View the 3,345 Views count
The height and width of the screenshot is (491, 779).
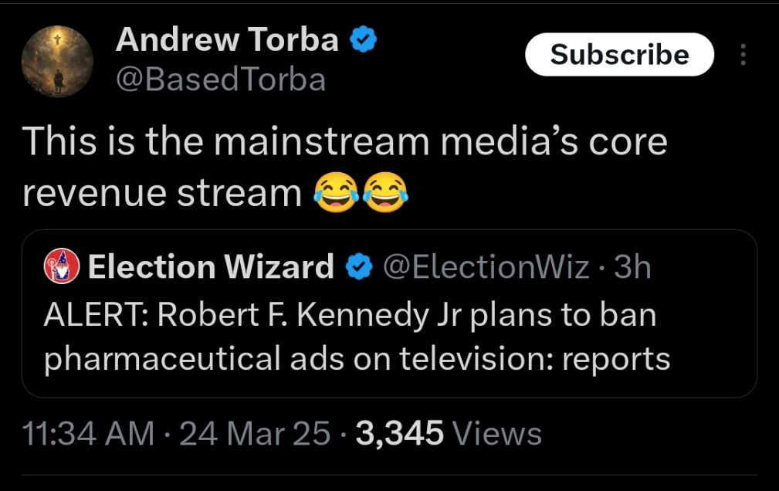coord(449,433)
